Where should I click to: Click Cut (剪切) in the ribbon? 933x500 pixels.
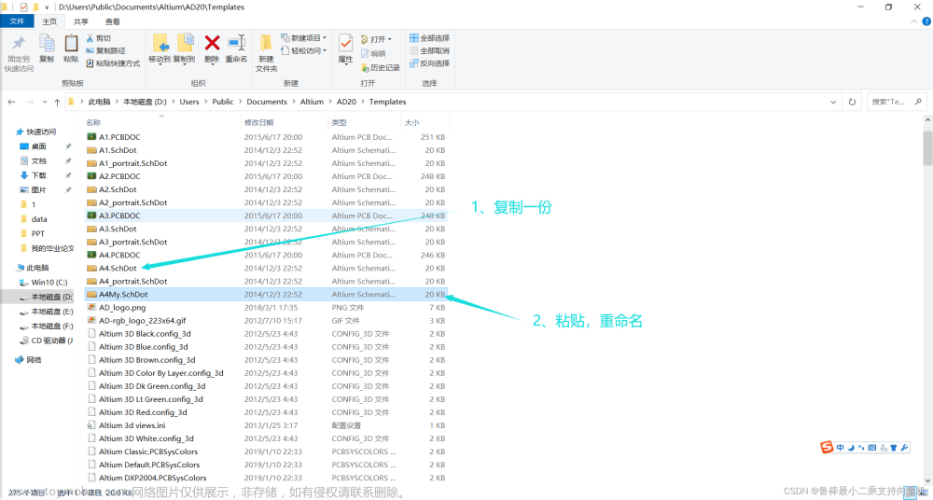tap(98, 38)
